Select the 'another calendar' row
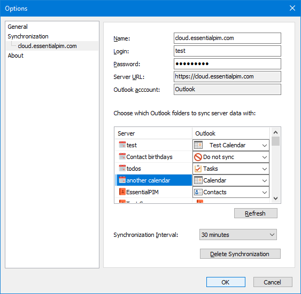 pyautogui.click(x=153, y=180)
